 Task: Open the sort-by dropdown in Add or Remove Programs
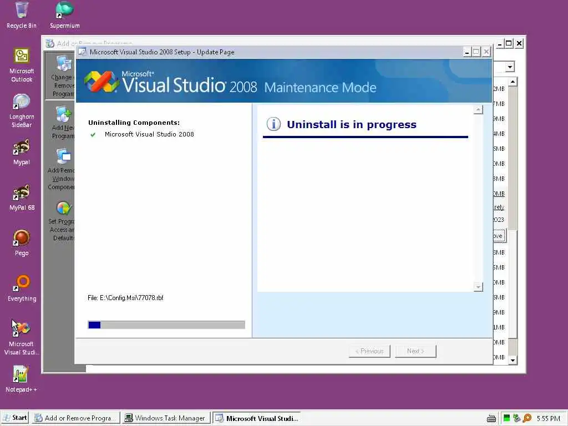point(510,67)
